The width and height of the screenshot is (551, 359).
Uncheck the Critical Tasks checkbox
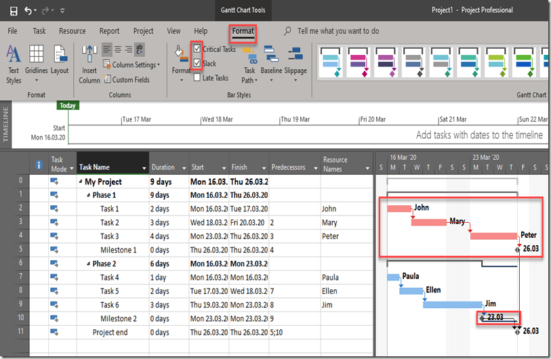197,49
